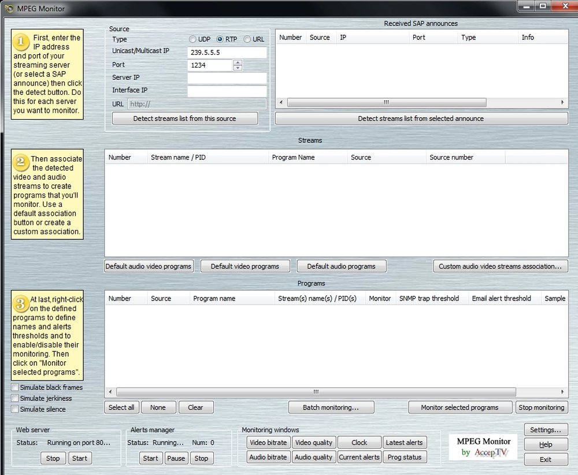
Task: Select the RTP source type radio button
Action: pyautogui.click(x=220, y=39)
